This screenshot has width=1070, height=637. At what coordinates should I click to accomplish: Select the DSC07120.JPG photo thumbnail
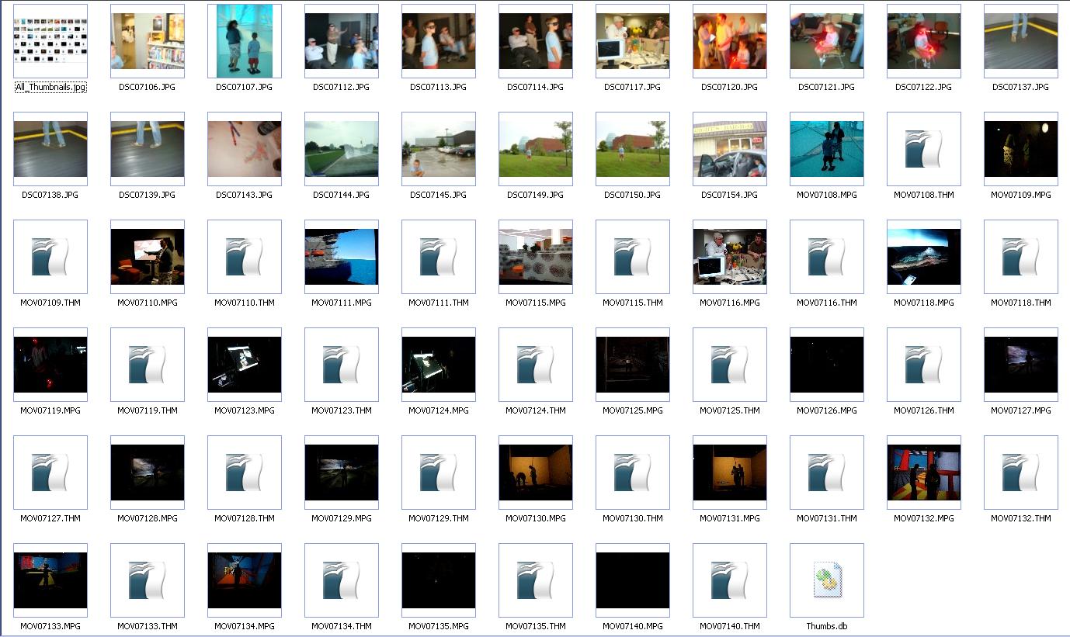point(730,41)
